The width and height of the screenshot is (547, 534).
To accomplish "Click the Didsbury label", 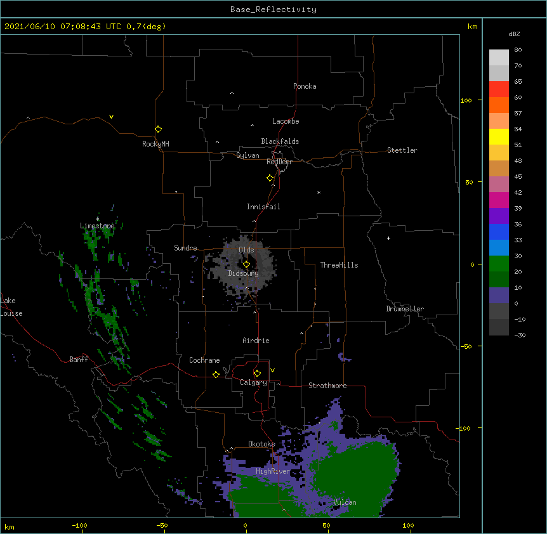I will click(x=244, y=273).
